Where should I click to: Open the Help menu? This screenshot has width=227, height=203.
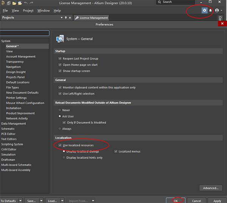click(57, 11)
